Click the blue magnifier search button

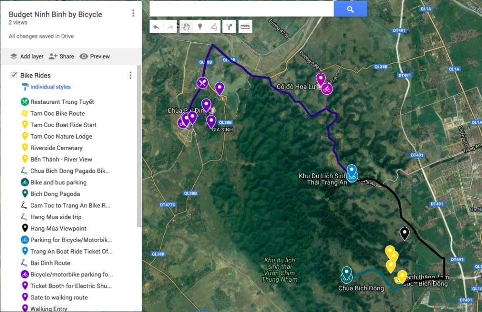350,8
